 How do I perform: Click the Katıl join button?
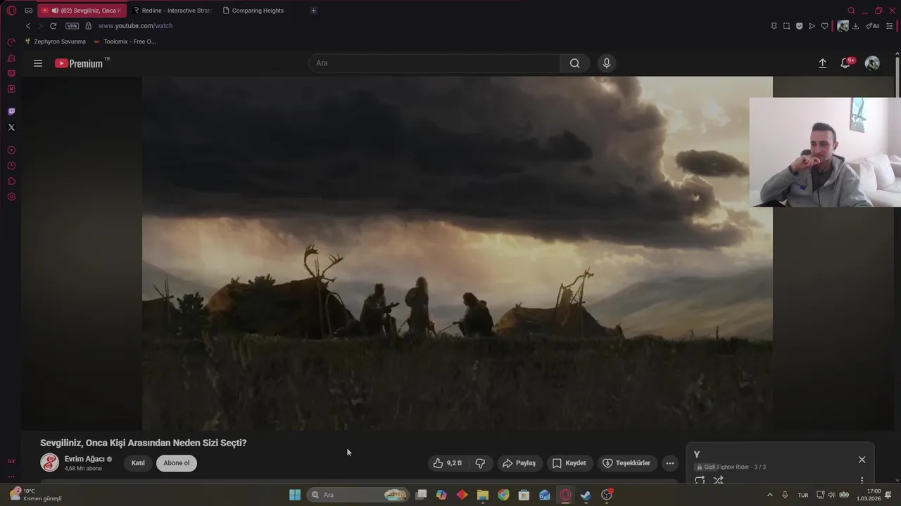138,463
